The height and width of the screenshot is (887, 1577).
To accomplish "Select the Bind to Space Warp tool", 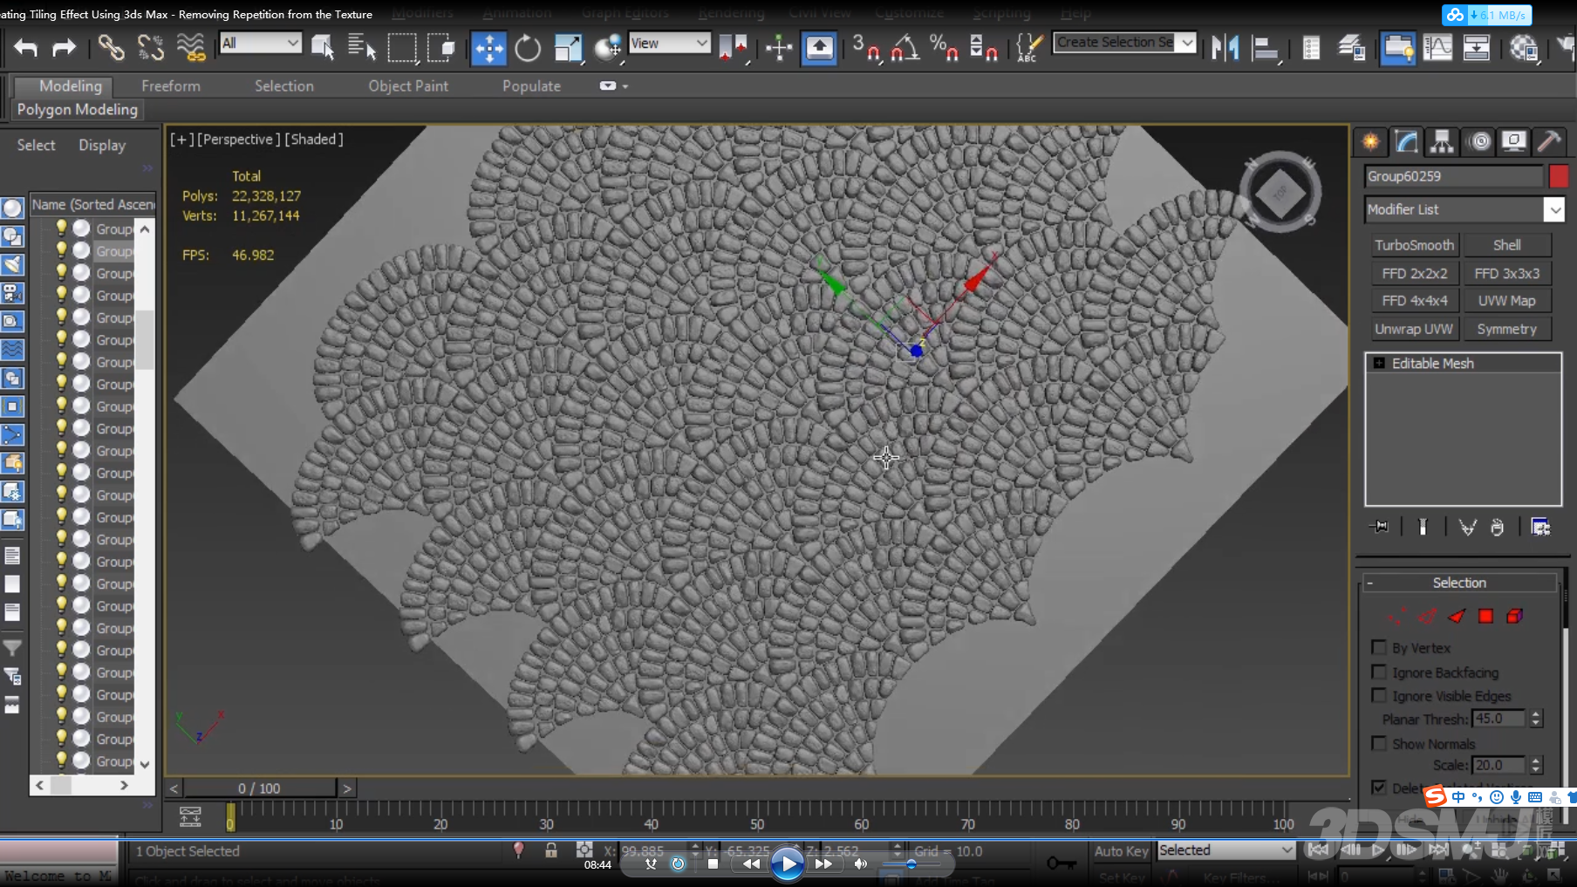I will click(190, 47).
